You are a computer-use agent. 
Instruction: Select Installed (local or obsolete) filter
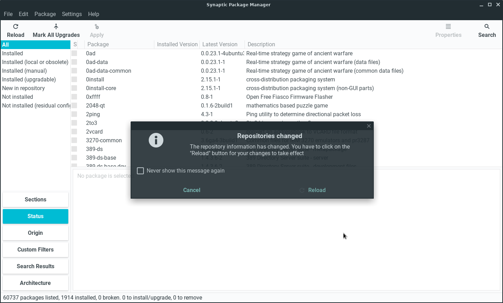[x=36, y=62]
